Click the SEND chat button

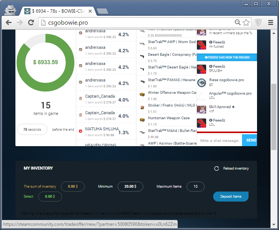(251, 140)
